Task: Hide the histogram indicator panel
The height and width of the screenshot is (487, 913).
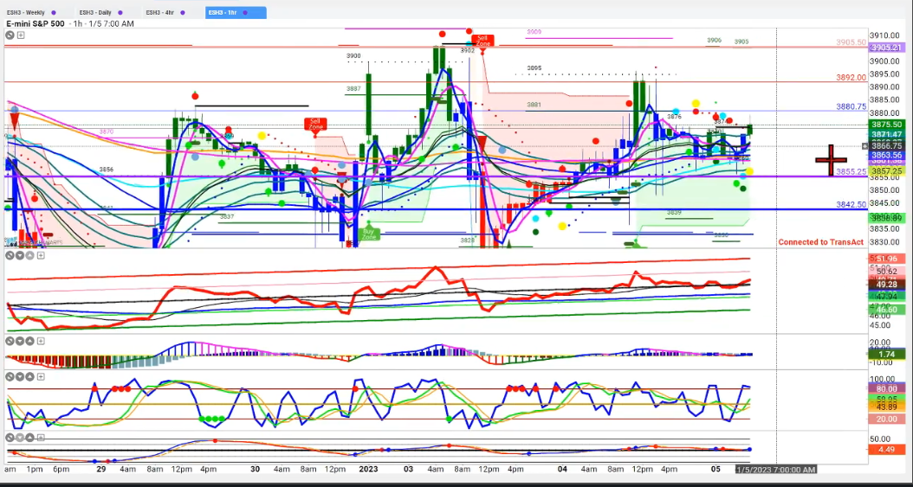Action: [10, 341]
